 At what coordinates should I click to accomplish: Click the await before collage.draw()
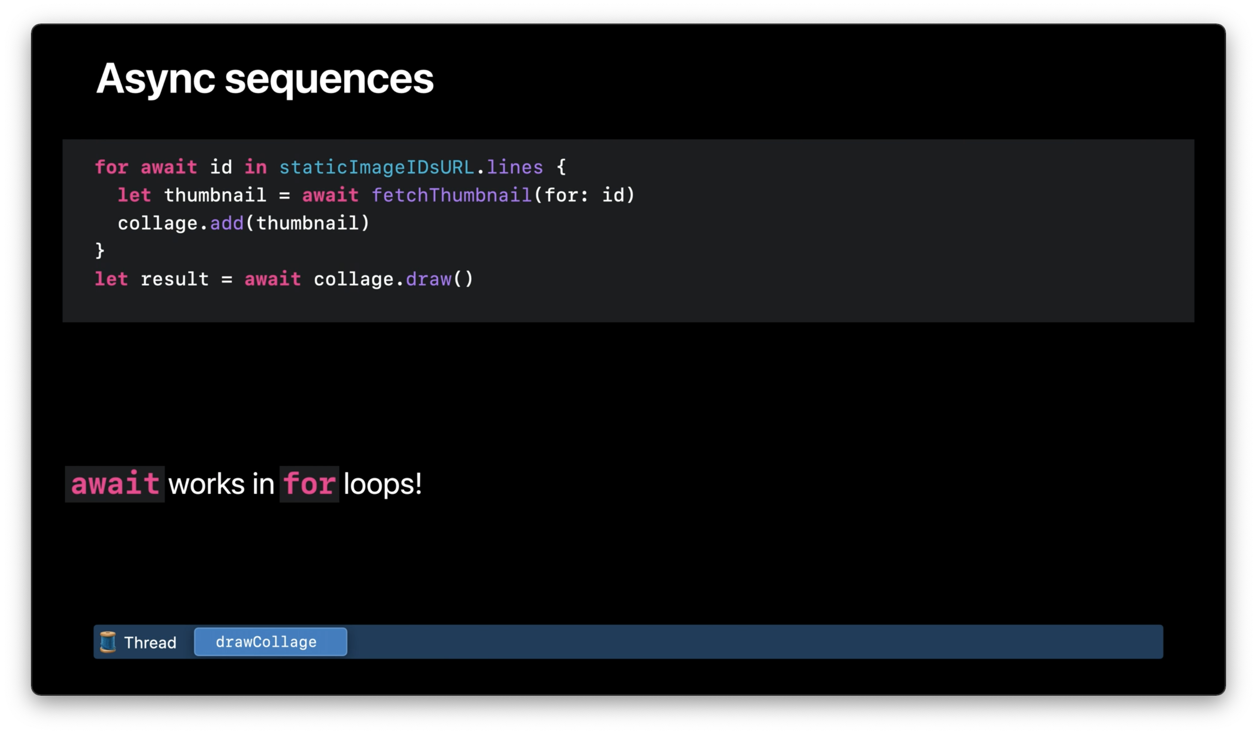[x=272, y=279]
